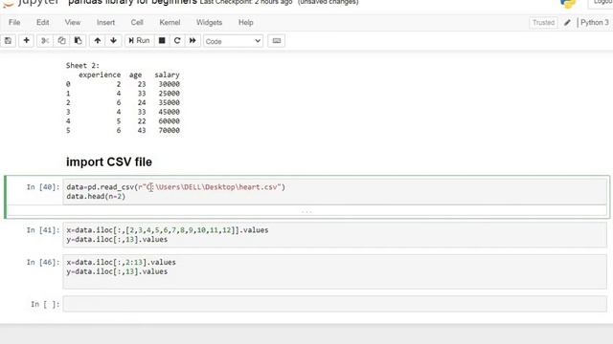Click the Python 3 kernel name
Screen dimensions: 613x344
[x=594, y=23]
